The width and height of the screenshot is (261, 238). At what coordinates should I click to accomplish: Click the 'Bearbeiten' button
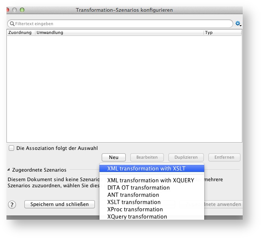click(147, 158)
